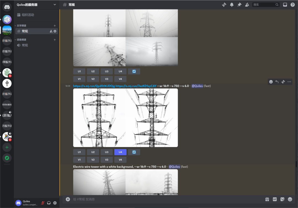Click the chat scrollbar thumb
This screenshot has width=298, height=208.
click(296, 164)
